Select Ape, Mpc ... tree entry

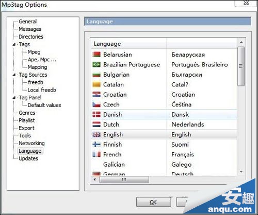[x=42, y=60]
